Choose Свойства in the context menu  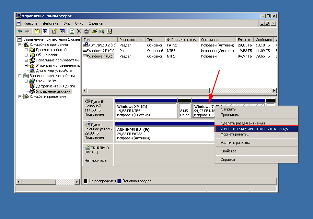256,151
